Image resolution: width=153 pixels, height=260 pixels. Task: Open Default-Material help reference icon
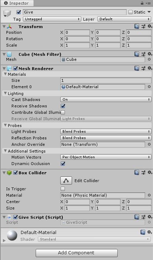143,232
